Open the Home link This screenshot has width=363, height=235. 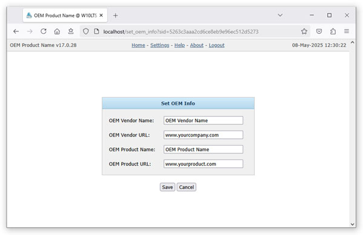138,45
